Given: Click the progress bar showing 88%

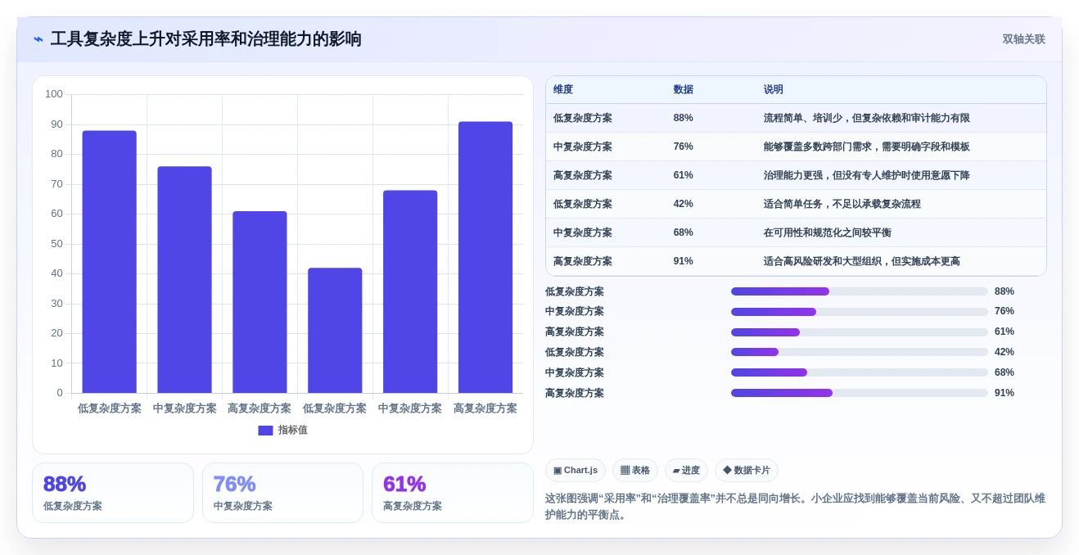Looking at the screenshot, I should [860, 291].
